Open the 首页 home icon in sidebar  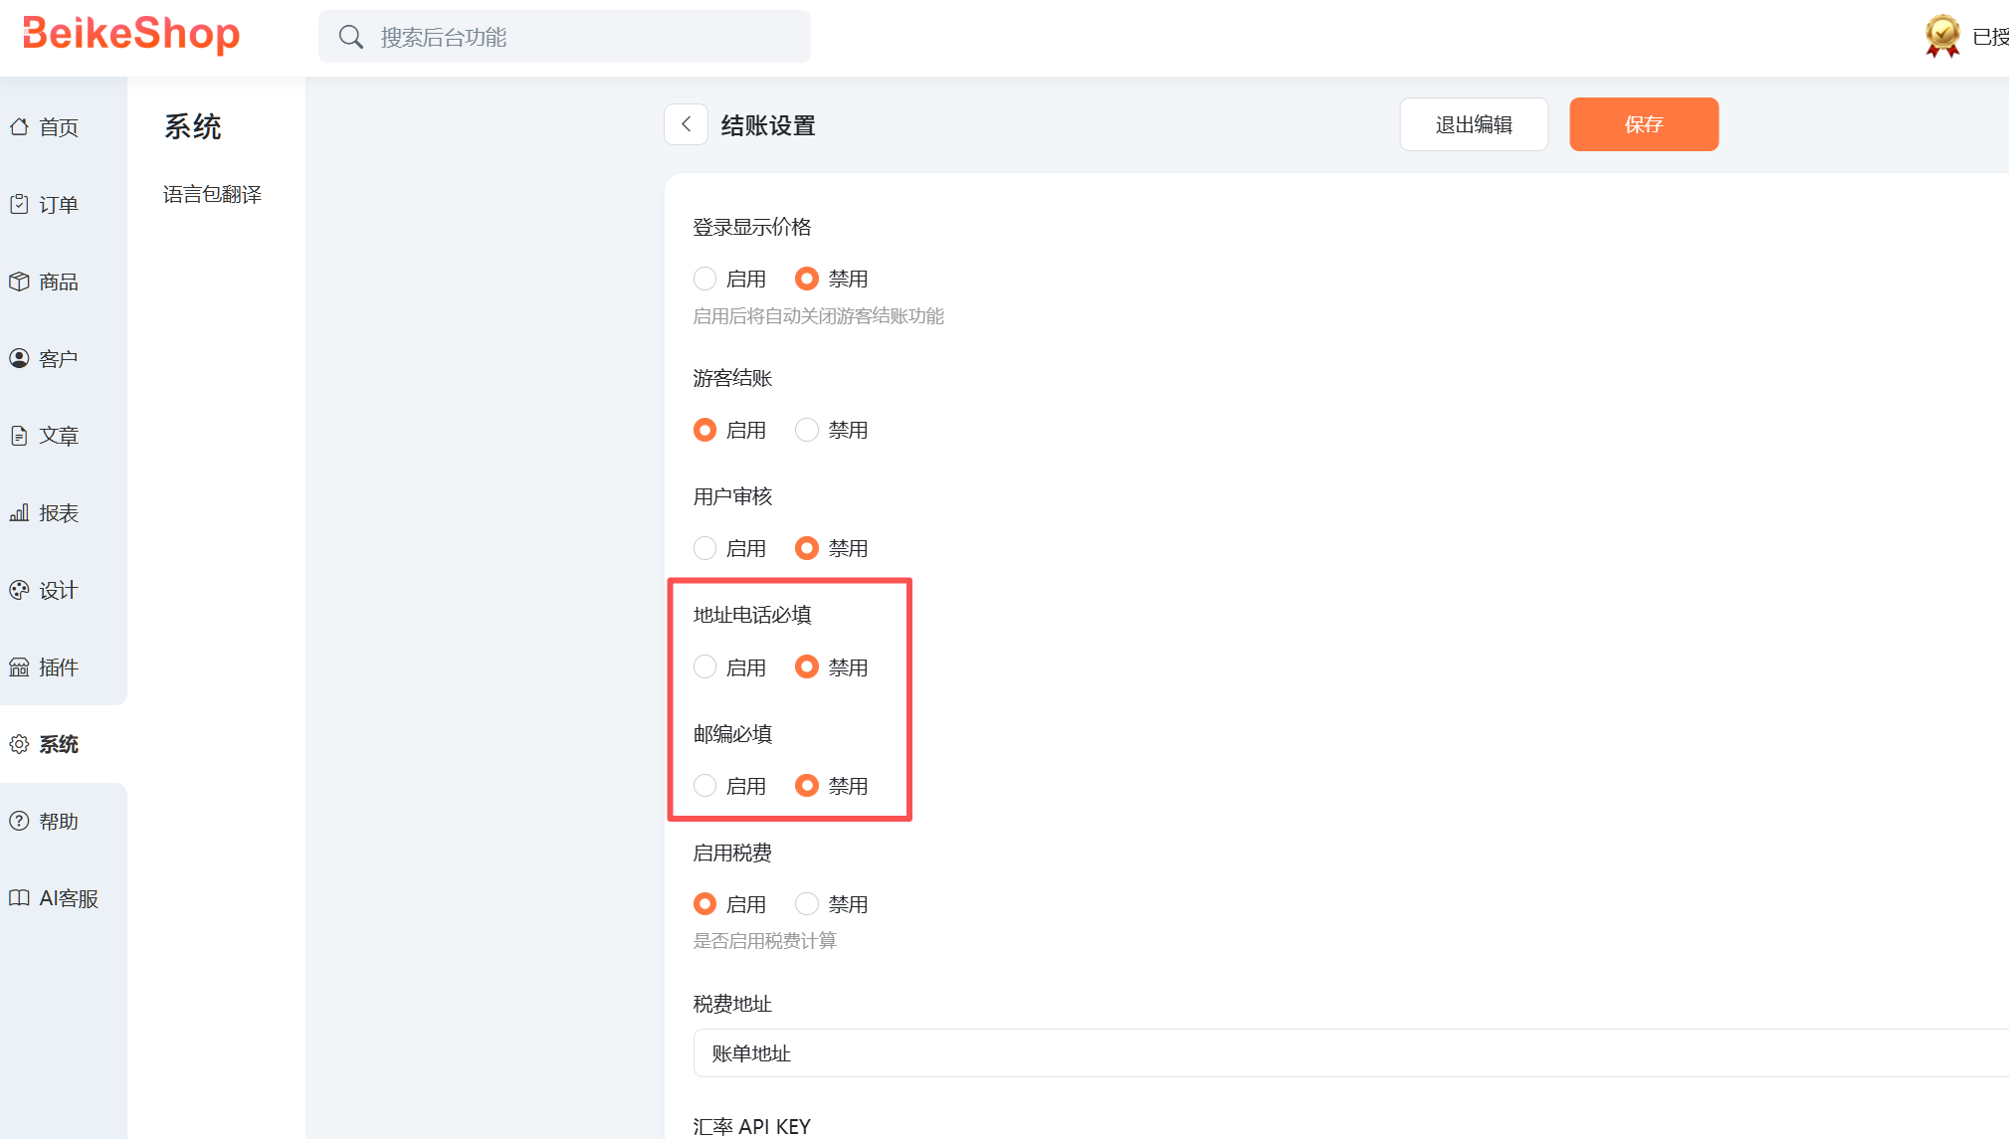coord(19,127)
